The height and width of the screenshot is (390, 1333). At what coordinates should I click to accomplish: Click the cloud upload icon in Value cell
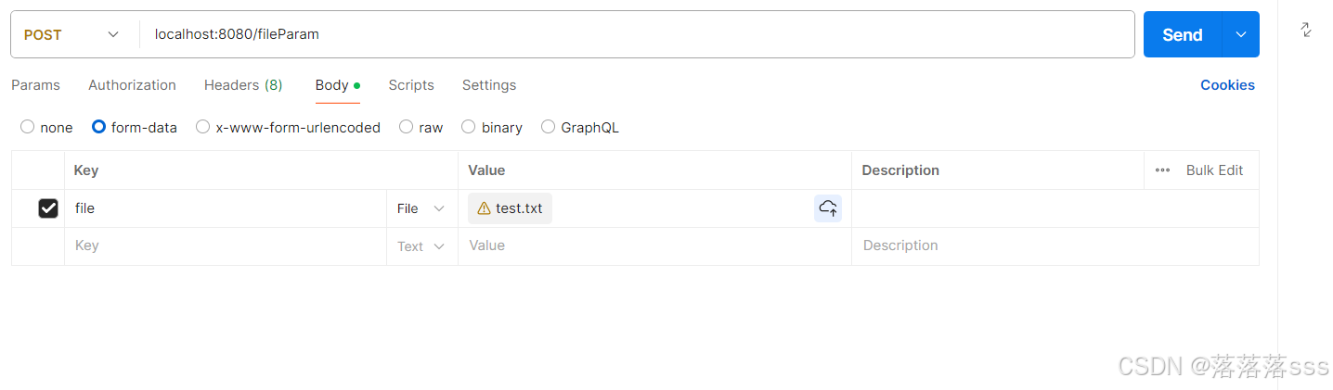coord(828,208)
